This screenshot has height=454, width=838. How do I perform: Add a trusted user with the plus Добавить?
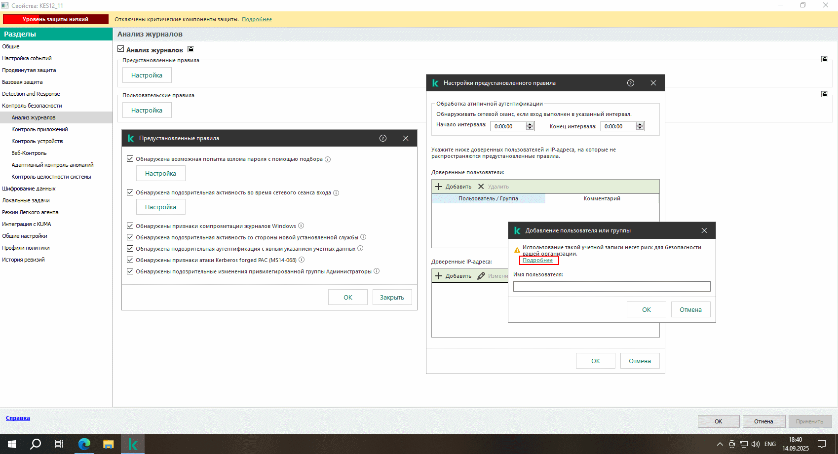454,187
